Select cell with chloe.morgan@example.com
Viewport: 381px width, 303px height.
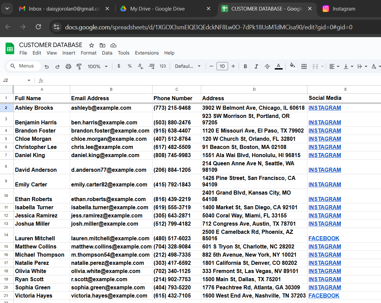click(111, 139)
